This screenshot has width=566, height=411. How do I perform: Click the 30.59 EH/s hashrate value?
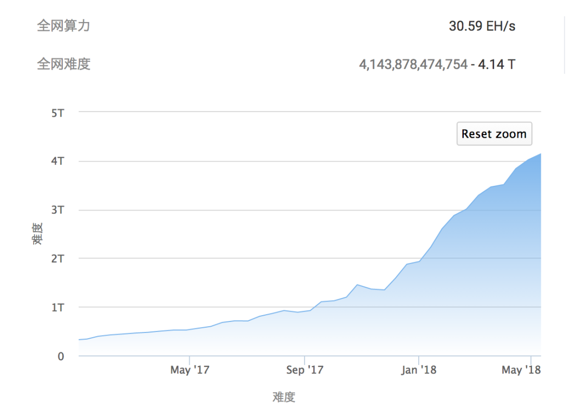click(482, 26)
